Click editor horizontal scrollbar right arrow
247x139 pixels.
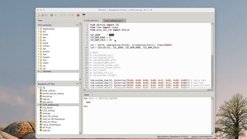[x=212, y=90]
